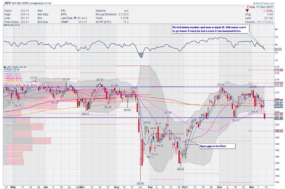Image resolution: width=285 pixels, height=189 pixels.
Task: Click the red down-triangle change indicator
Action: pyautogui.click(x=247, y=11)
